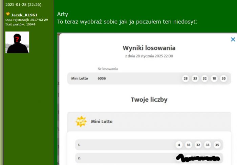This screenshot has height=165, width=237.
Task: Click the Jacek_K1961 avatar silhouette image
Action: 17,42
